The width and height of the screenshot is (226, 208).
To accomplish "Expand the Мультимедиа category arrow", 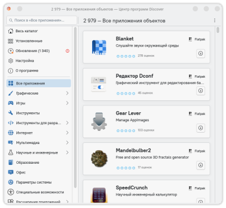I will click(x=67, y=142).
